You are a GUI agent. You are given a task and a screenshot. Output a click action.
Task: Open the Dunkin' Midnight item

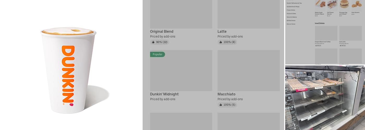pos(164,94)
